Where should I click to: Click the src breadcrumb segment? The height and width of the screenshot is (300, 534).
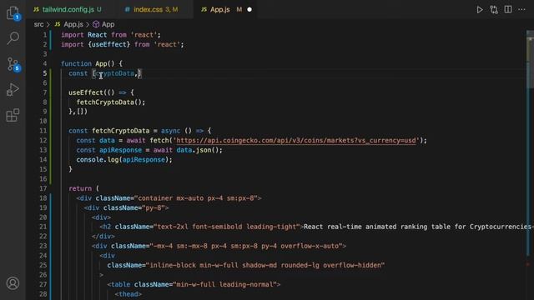point(38,24)
